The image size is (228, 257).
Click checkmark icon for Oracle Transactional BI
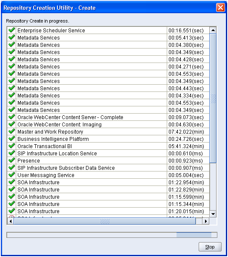(x=11, y=146)
